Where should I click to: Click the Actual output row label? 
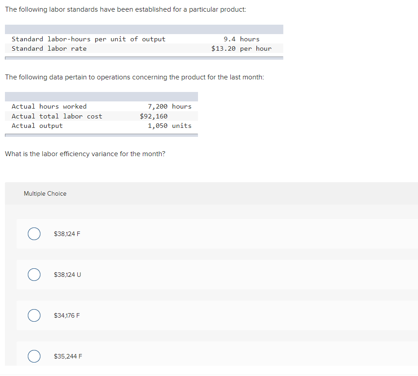click(x=37, y=126)
